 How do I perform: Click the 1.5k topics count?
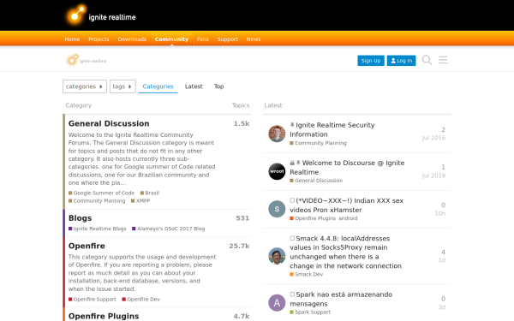tap(242, 123)
